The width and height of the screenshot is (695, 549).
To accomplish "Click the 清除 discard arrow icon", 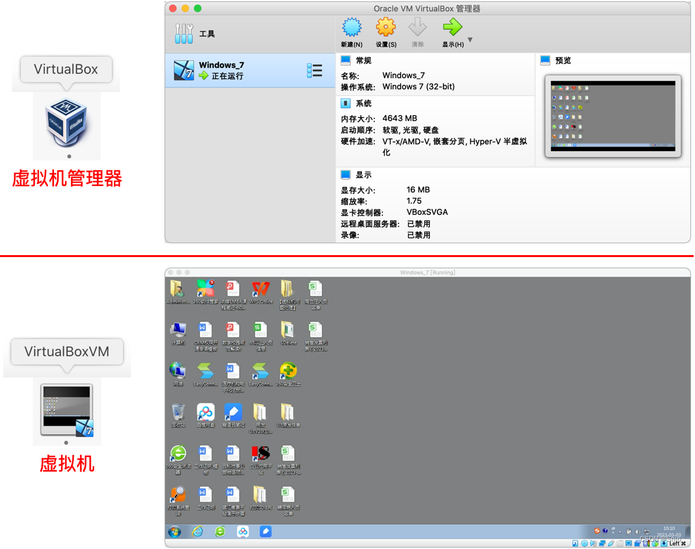I will [x=417, y=28].
